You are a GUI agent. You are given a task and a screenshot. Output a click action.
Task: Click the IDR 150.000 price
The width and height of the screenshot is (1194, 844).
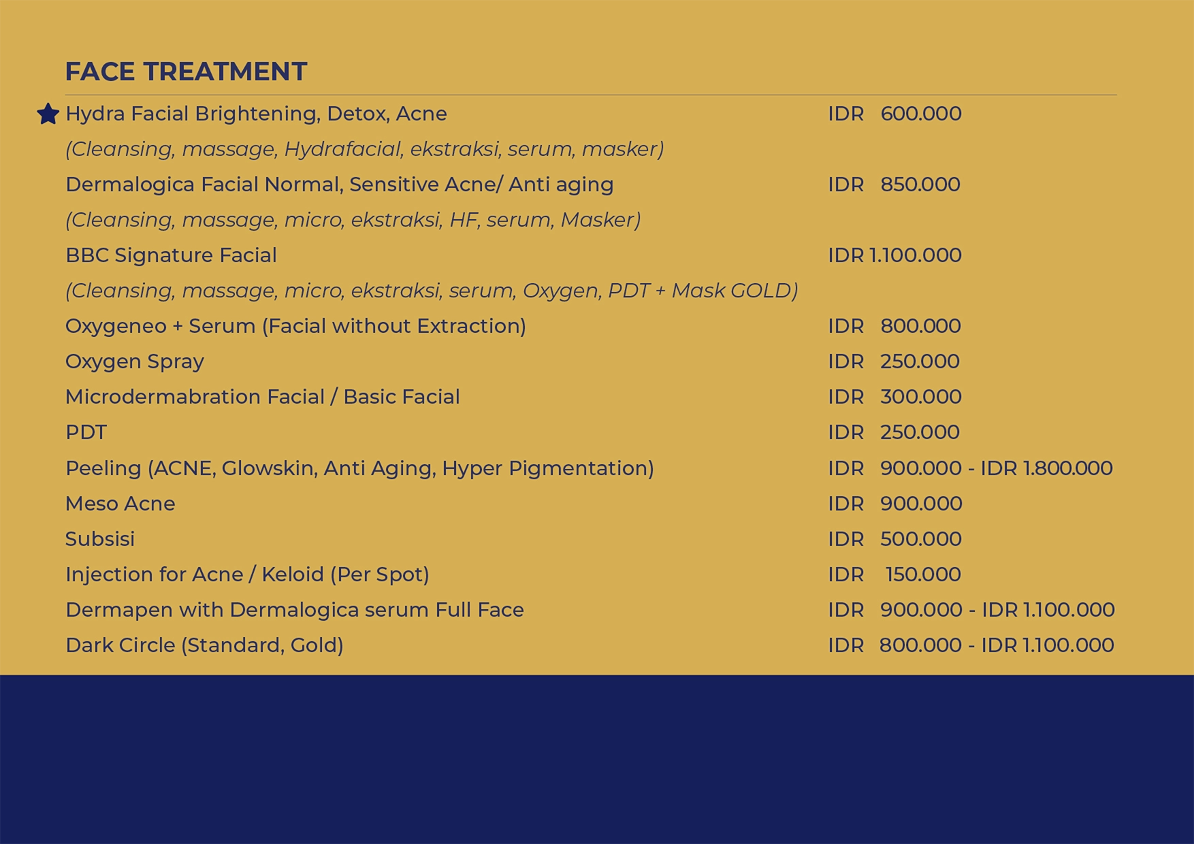894,574
